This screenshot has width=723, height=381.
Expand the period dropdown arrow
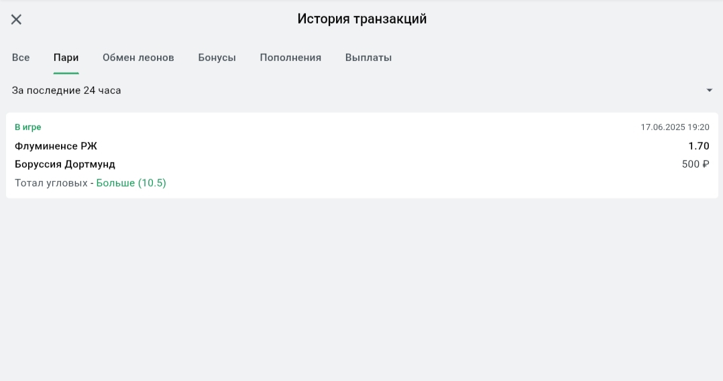point(710,91)
